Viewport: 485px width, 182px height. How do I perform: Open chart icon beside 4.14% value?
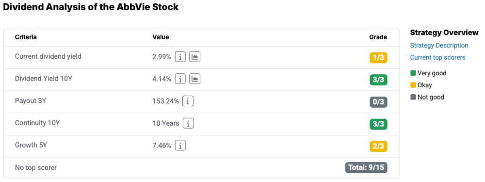[x=195, y=79]
